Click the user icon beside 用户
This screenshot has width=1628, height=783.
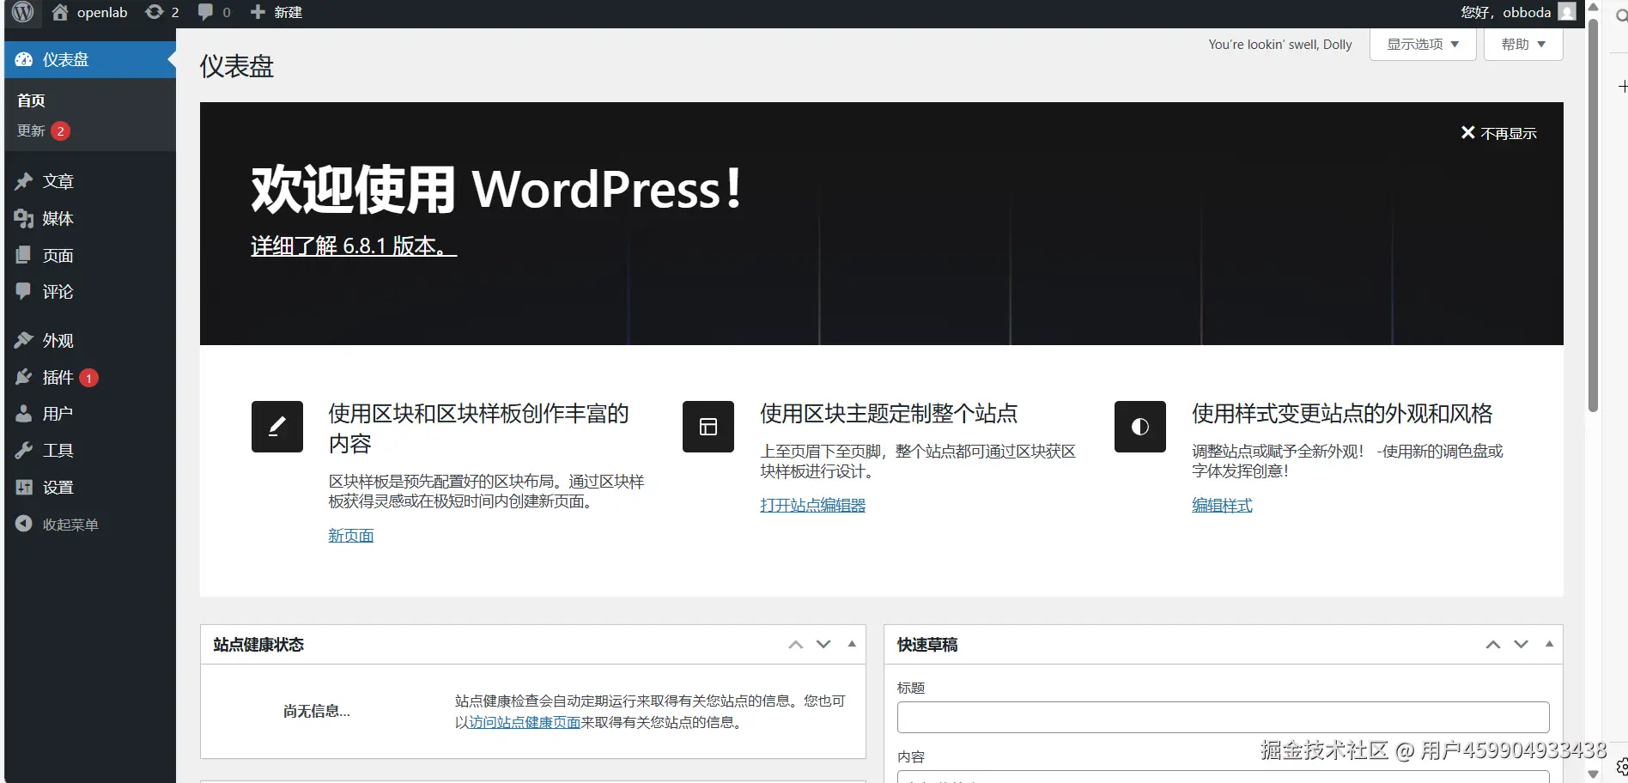point(24,414)
